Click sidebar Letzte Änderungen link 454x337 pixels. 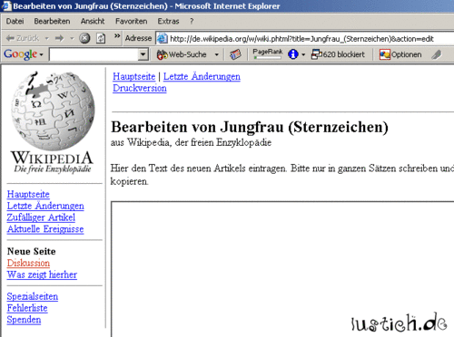point(45,206)
